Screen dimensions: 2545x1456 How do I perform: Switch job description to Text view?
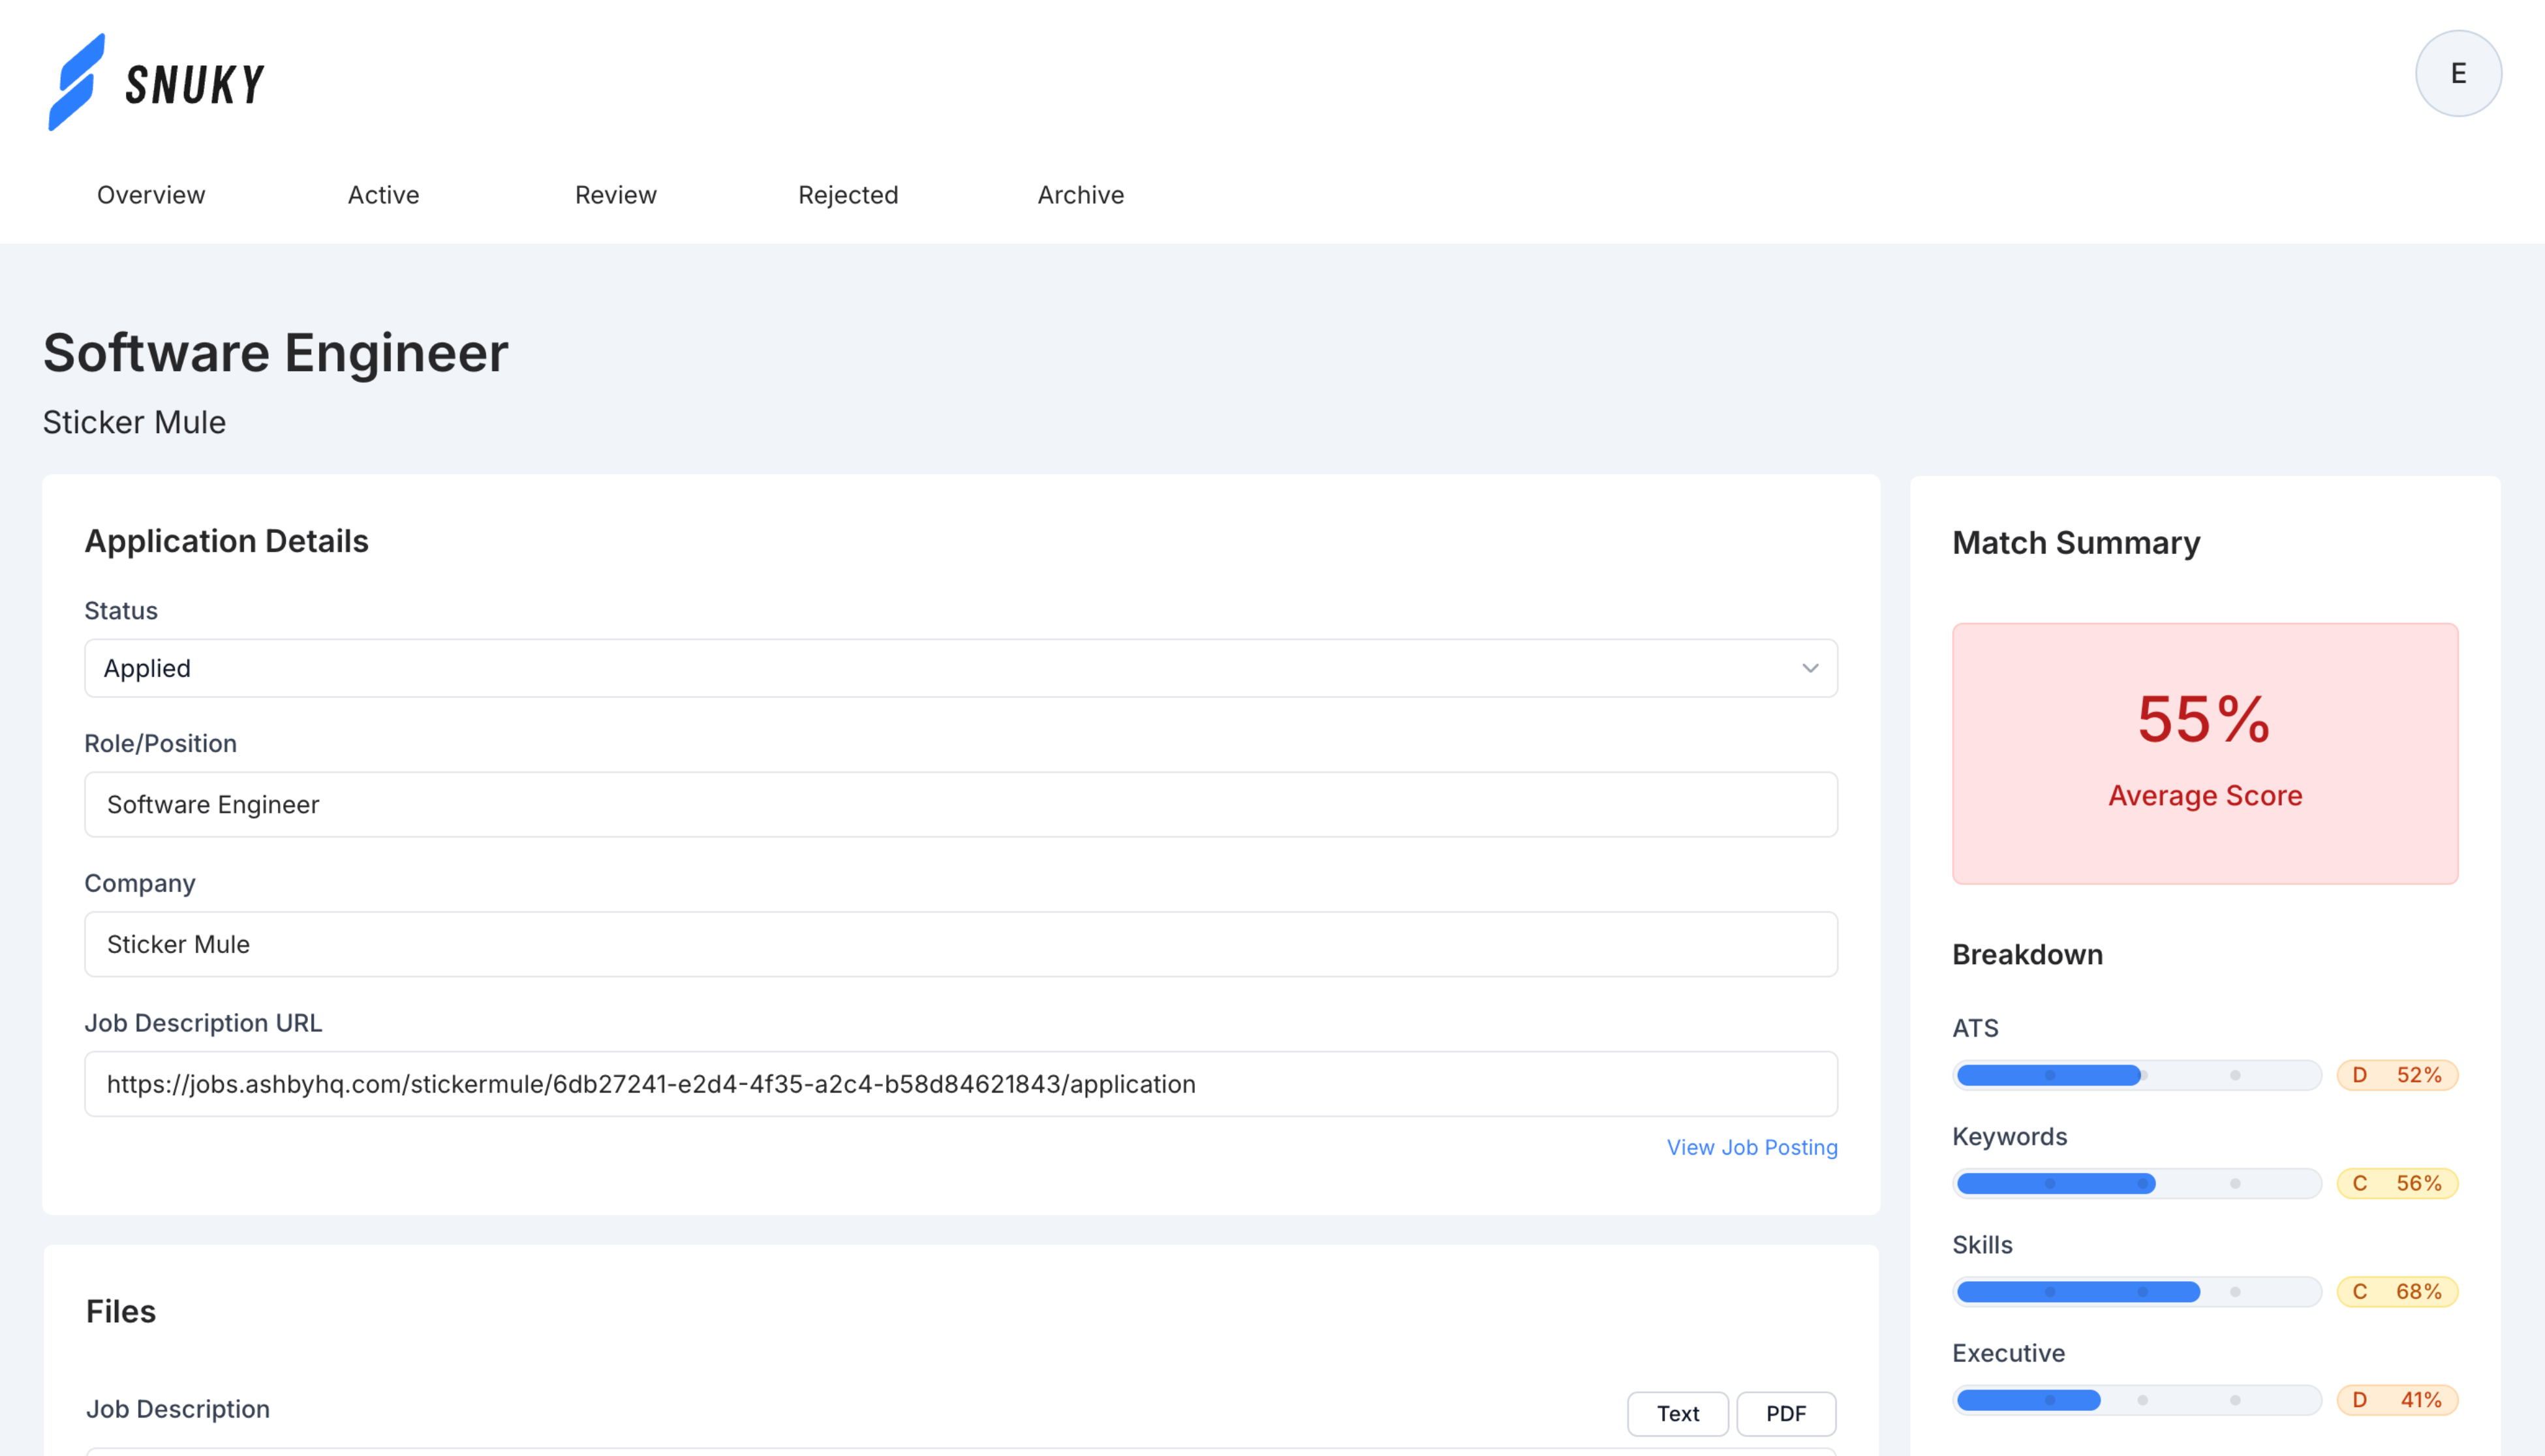click(x=1678, y=1413)
